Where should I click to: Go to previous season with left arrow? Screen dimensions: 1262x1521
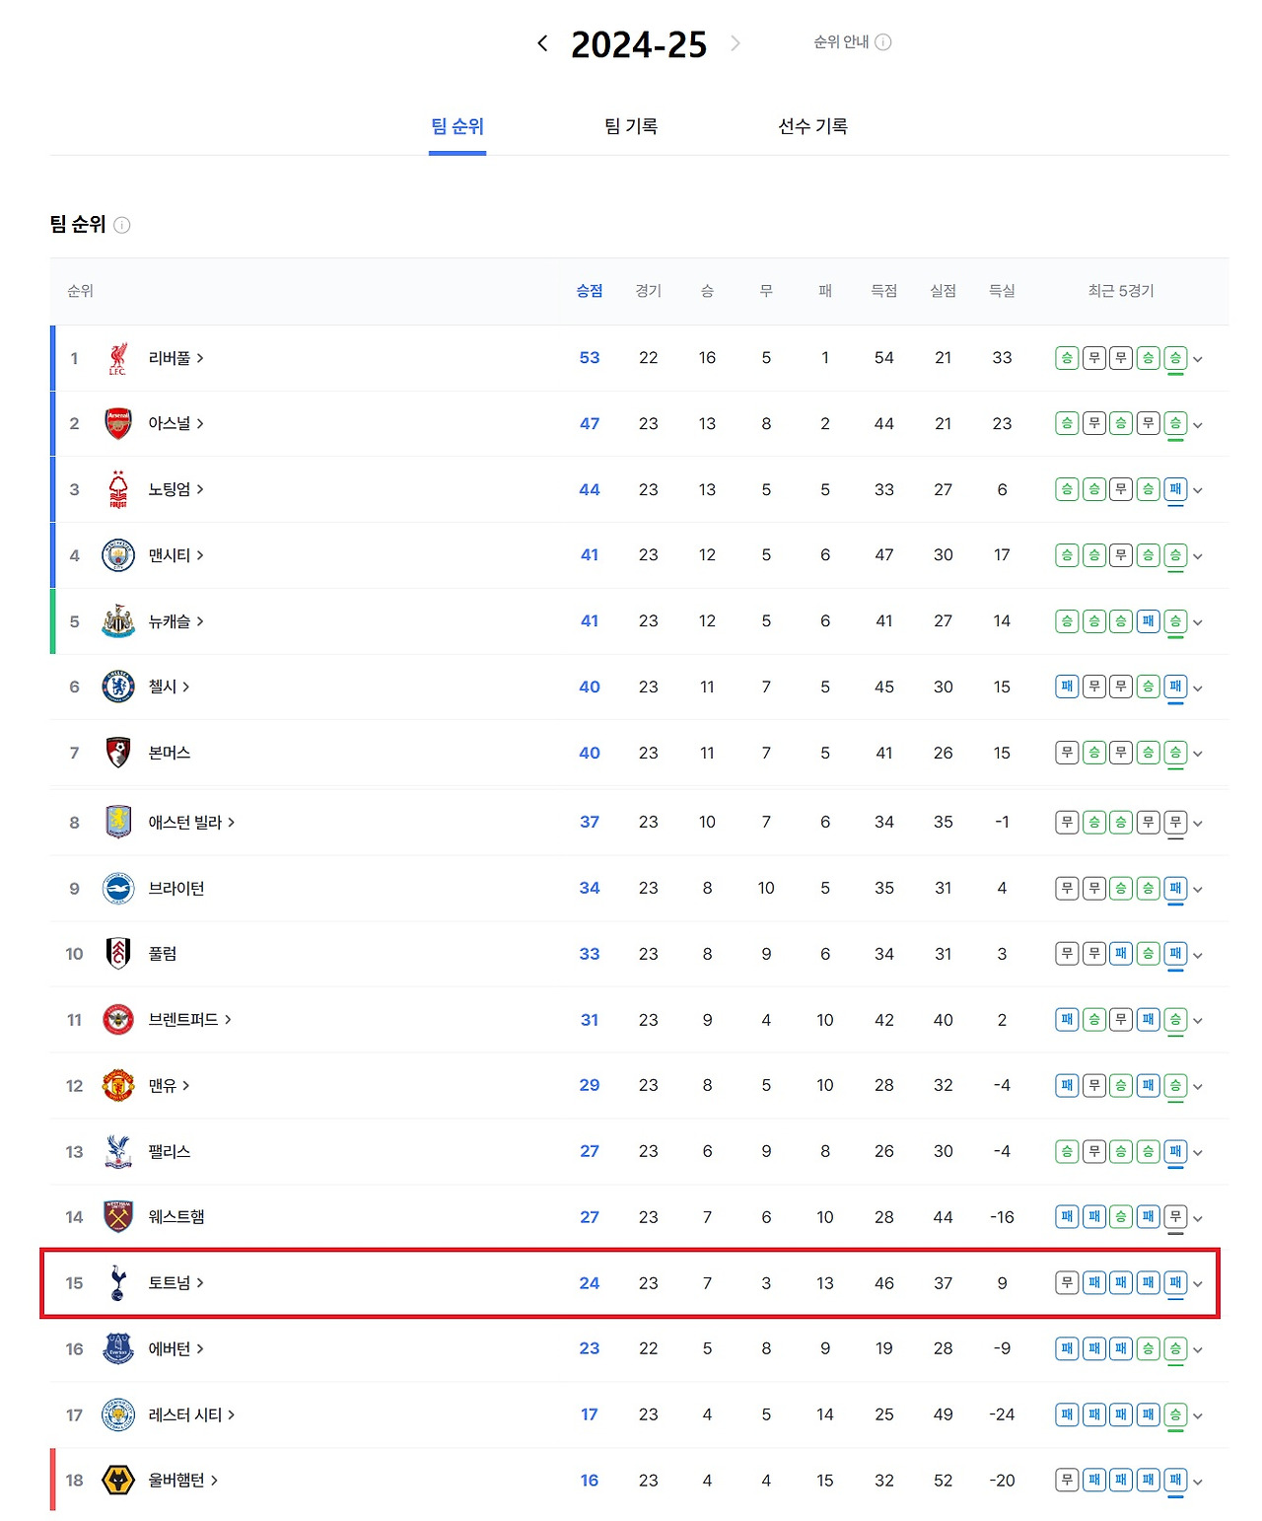tap(542, 42)
